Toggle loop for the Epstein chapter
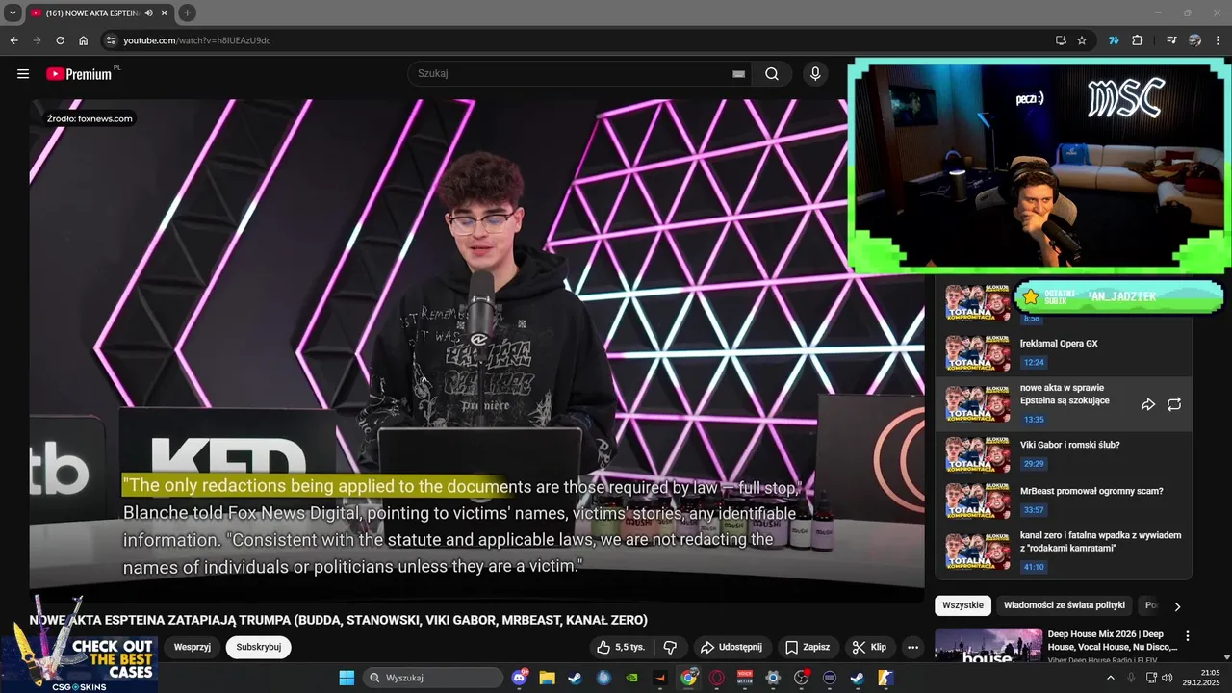The height and width of the screenshot is (693, 1232). pos(1174,405)
